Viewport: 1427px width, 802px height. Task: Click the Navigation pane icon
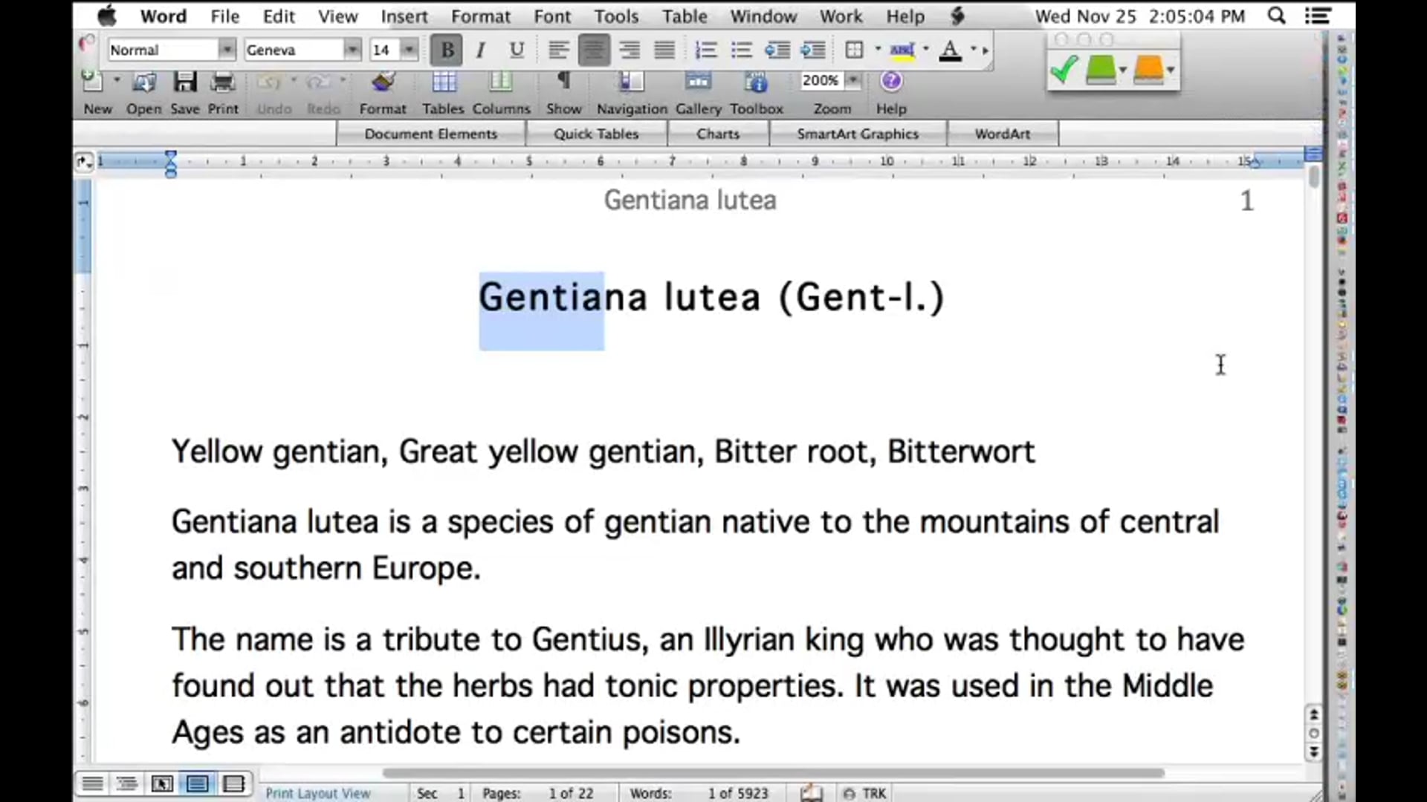631,82
